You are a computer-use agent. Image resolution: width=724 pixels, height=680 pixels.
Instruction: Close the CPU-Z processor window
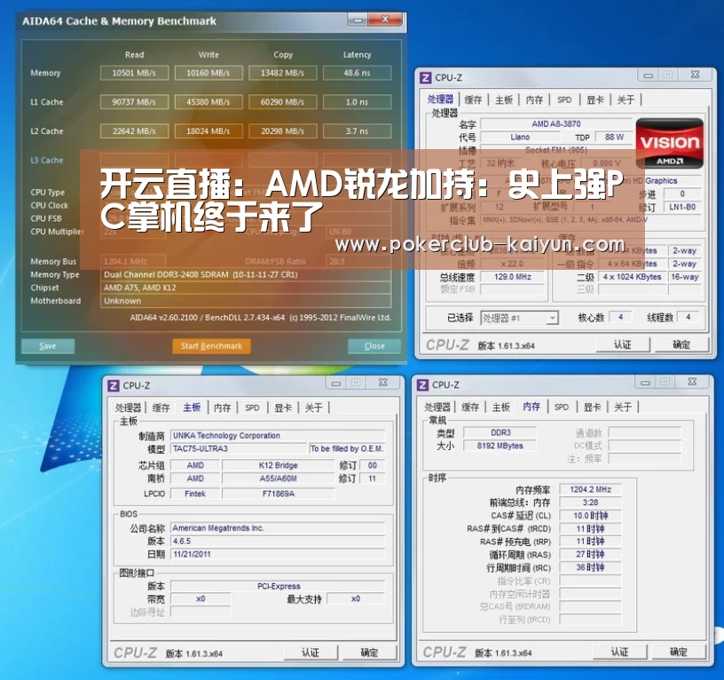click(x=695, y=75)
